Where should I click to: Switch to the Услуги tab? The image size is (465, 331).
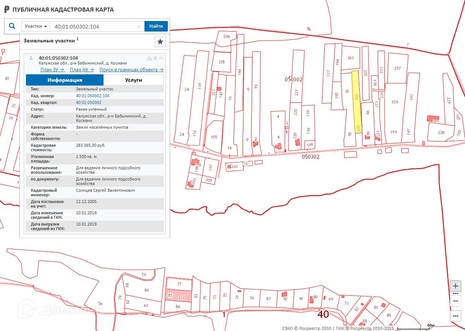click(134, 80)
